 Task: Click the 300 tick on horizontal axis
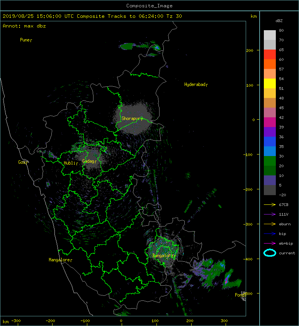coord(224,321)
